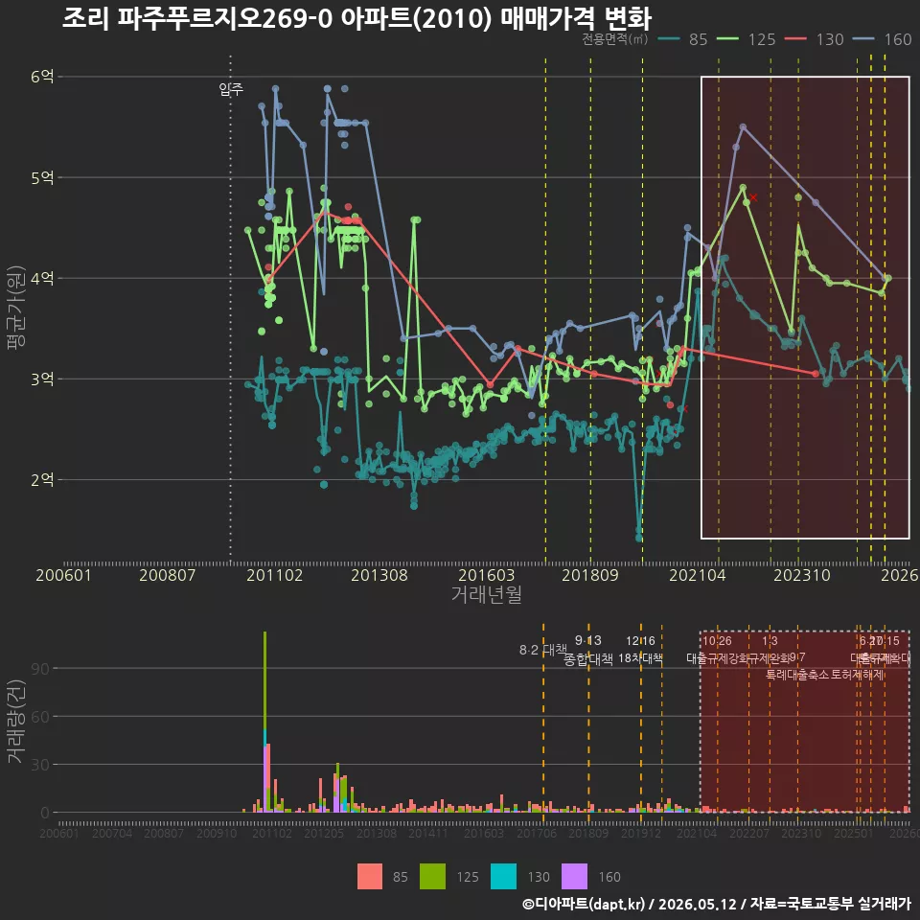920x920 pixels.
Task: Click '200704' on the volume chart x-axis
Action: point(112,833)
